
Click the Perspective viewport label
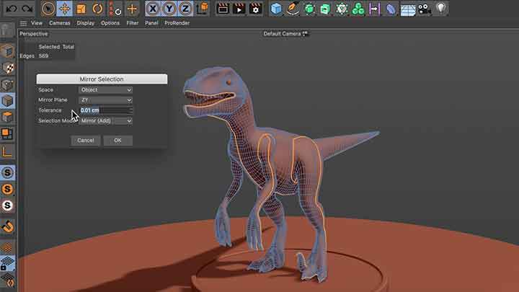pyautogui.click(x=34, y=34)
